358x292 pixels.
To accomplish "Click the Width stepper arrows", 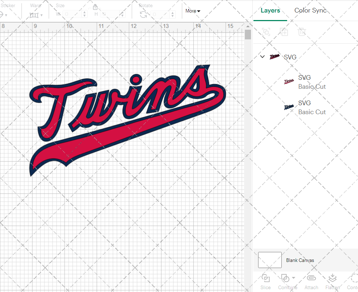I will (x=84, y=14).
